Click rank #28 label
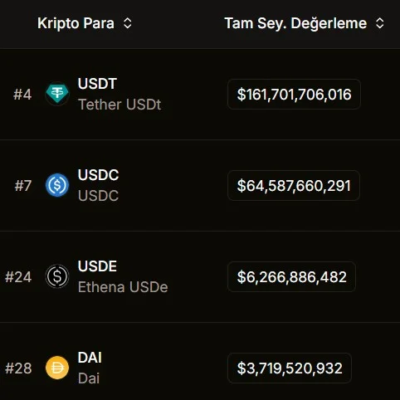 (18, 368)
